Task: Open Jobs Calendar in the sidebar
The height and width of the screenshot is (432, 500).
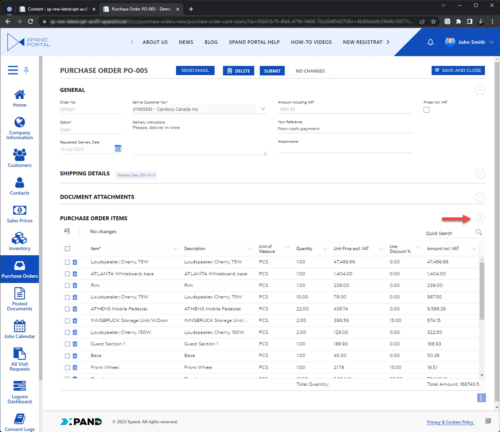Action: click(x=20, y=329)
